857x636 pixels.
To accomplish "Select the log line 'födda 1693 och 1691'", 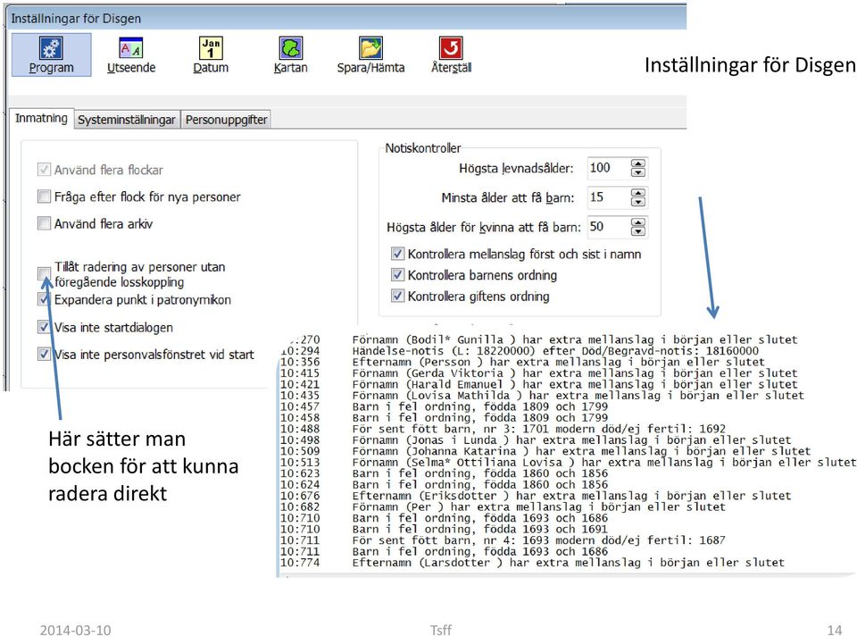I will click(x=444, y=529).
